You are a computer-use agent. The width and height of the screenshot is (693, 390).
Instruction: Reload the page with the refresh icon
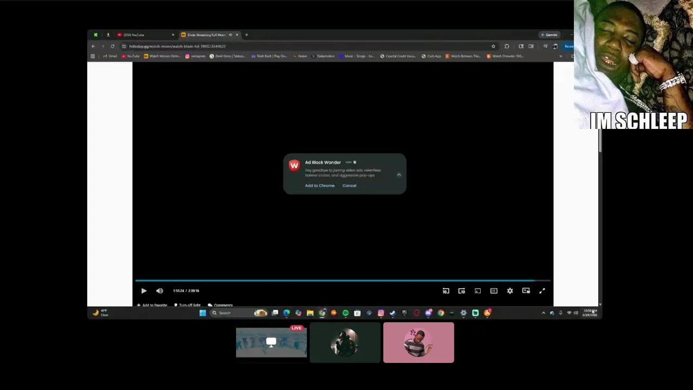(113, 46)
